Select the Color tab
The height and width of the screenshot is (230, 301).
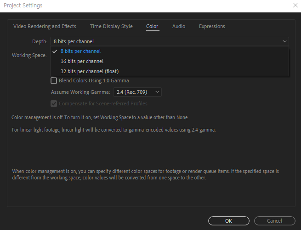point(152,26)
